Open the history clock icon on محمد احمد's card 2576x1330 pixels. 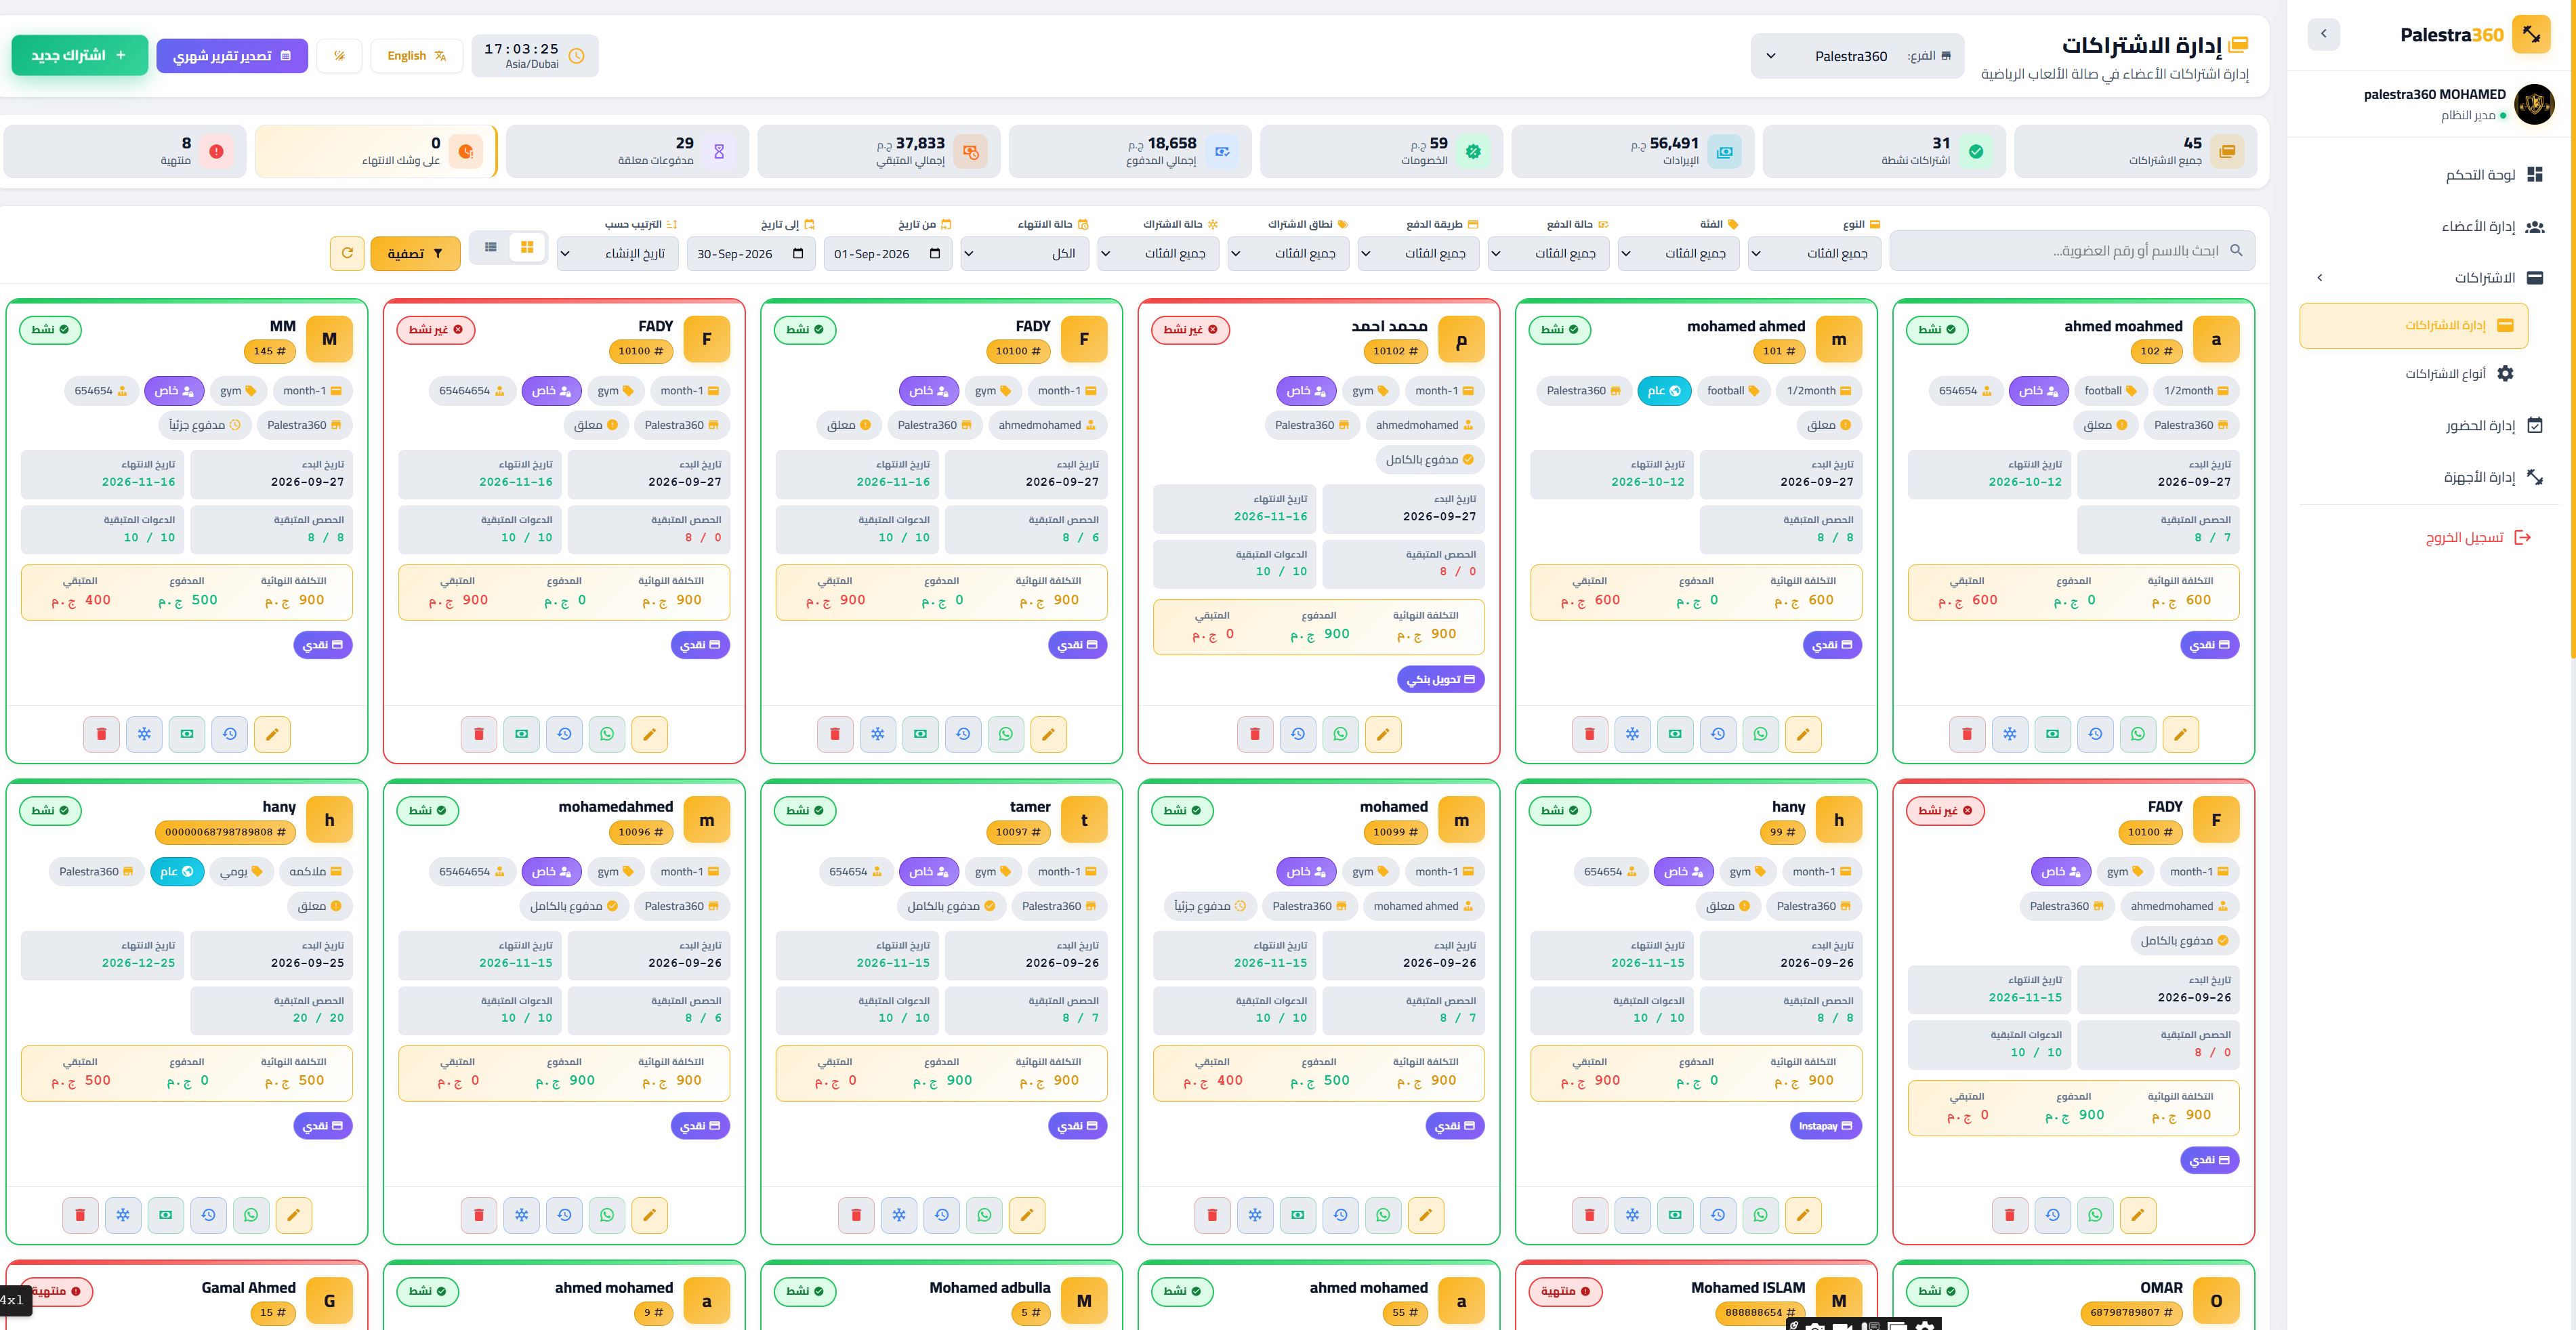pyautogui.click(x=1297, y=734)
